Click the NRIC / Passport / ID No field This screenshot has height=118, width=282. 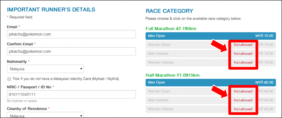(71, 94)
